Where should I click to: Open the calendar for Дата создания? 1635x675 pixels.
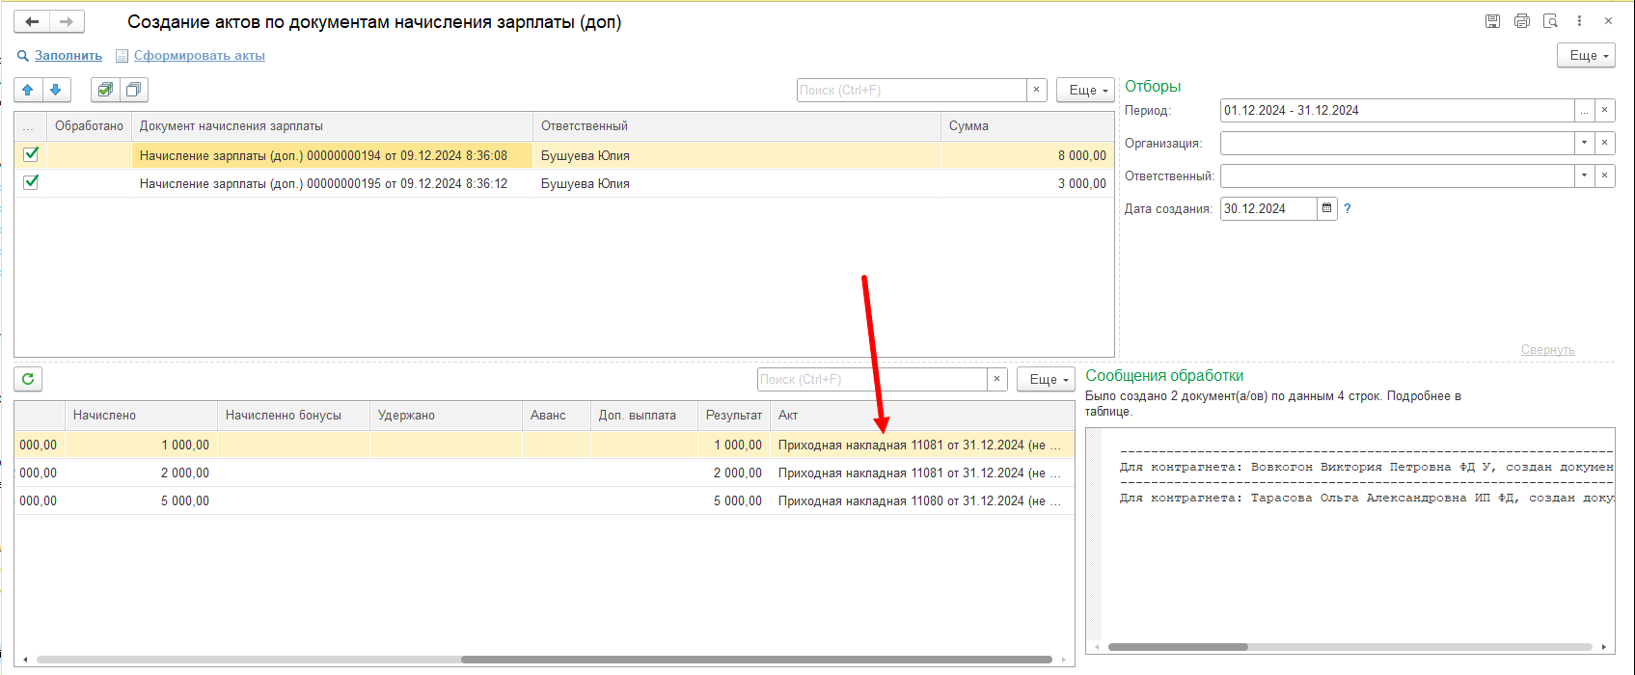(x=1327, y=208)
